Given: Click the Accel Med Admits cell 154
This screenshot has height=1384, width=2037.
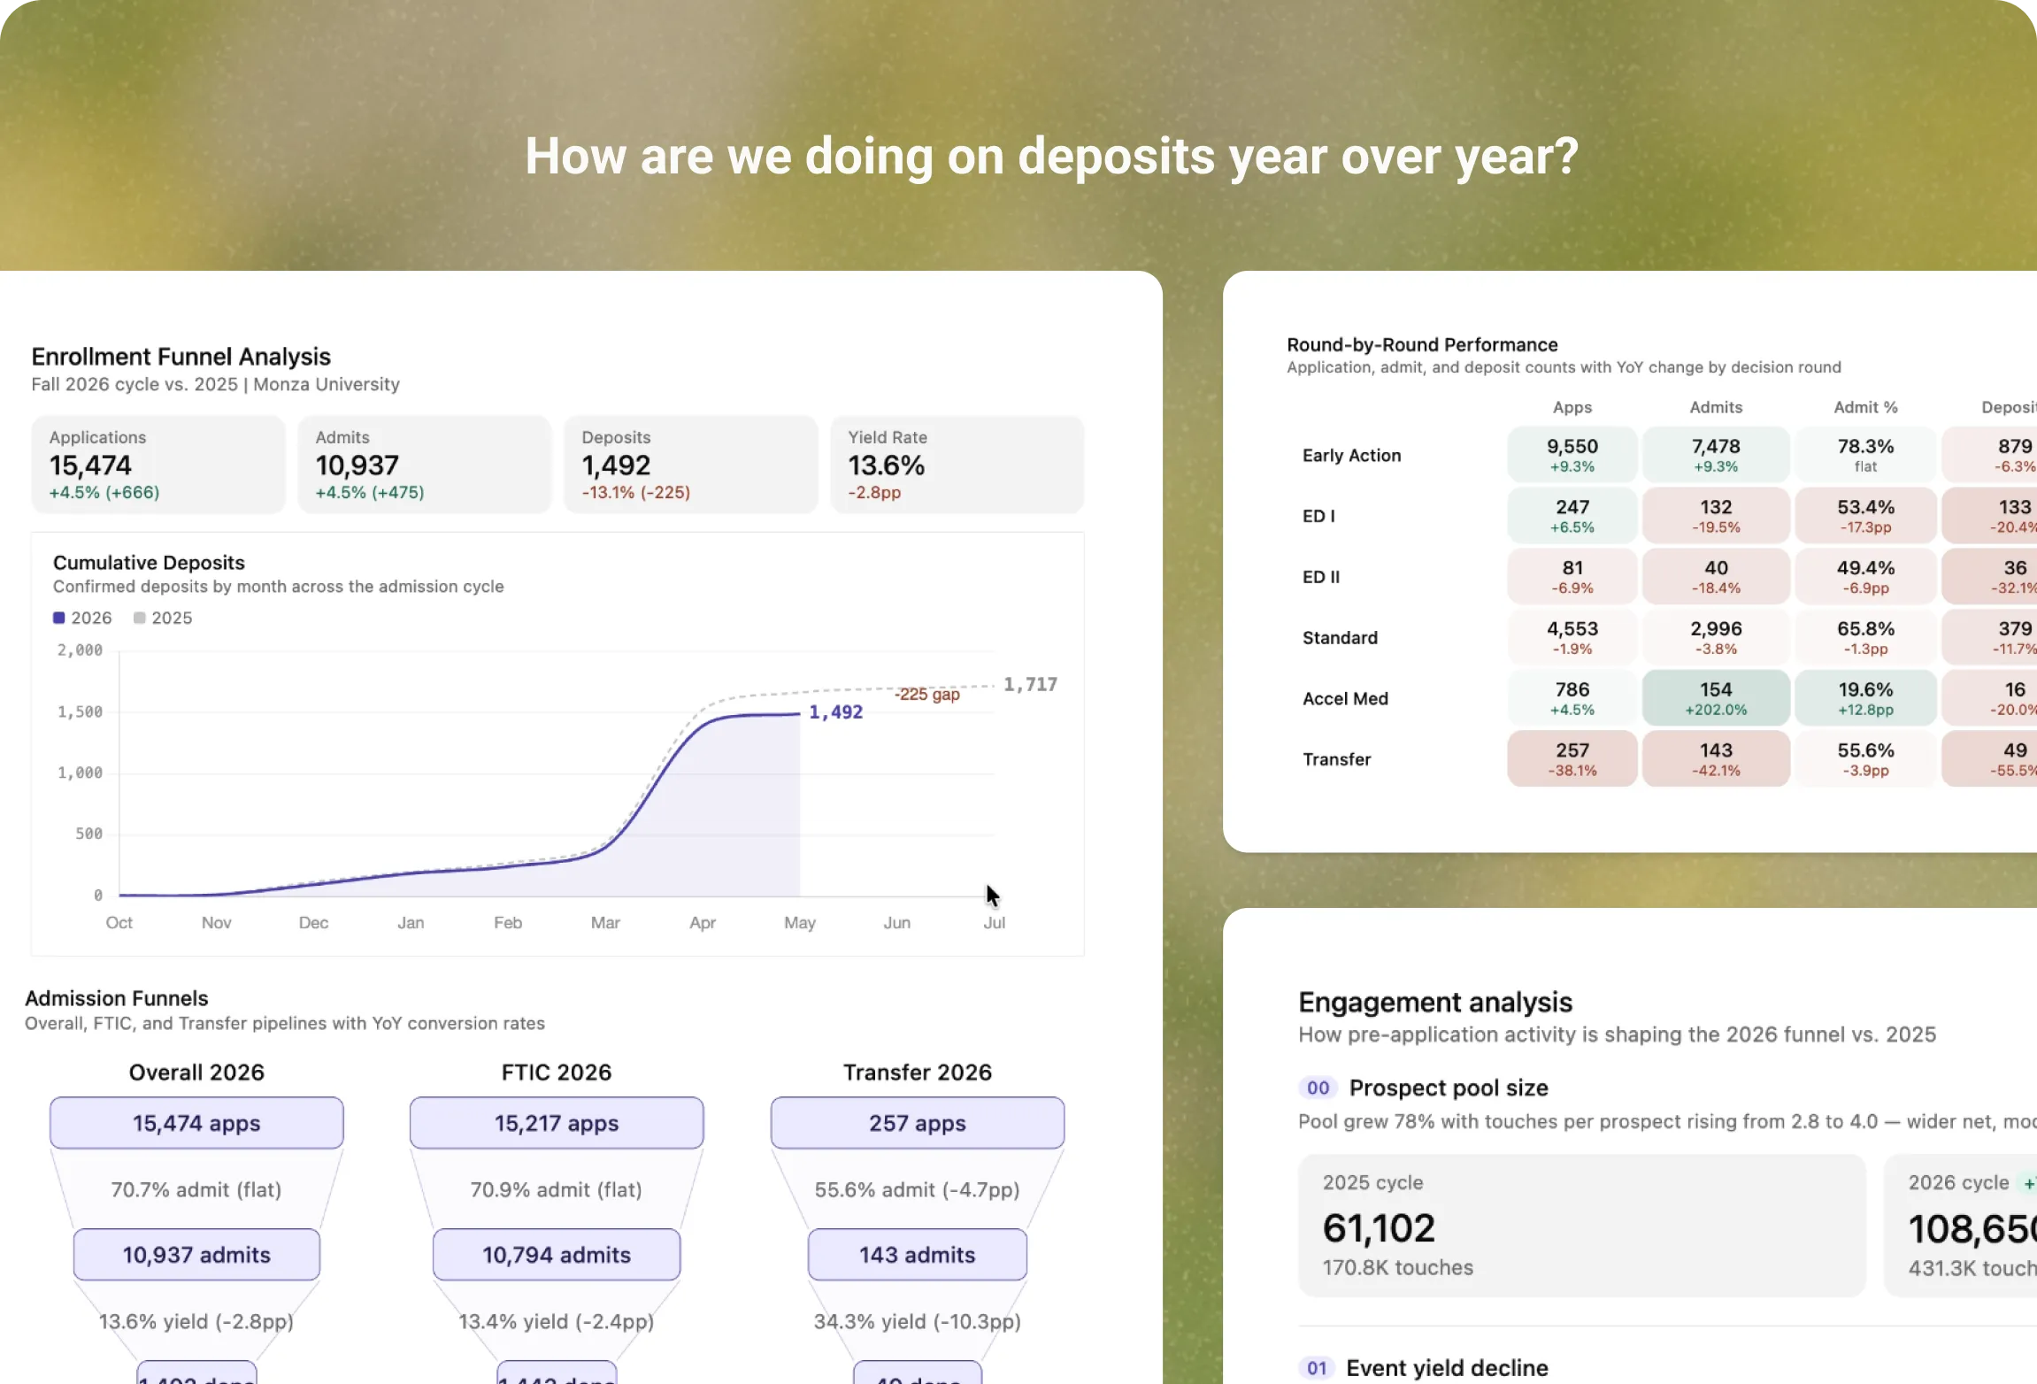Looking at the screenshot, I should 1716,698.
